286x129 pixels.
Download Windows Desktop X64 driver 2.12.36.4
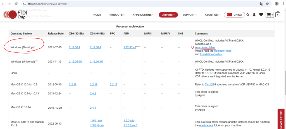click(x=96, y=47)
